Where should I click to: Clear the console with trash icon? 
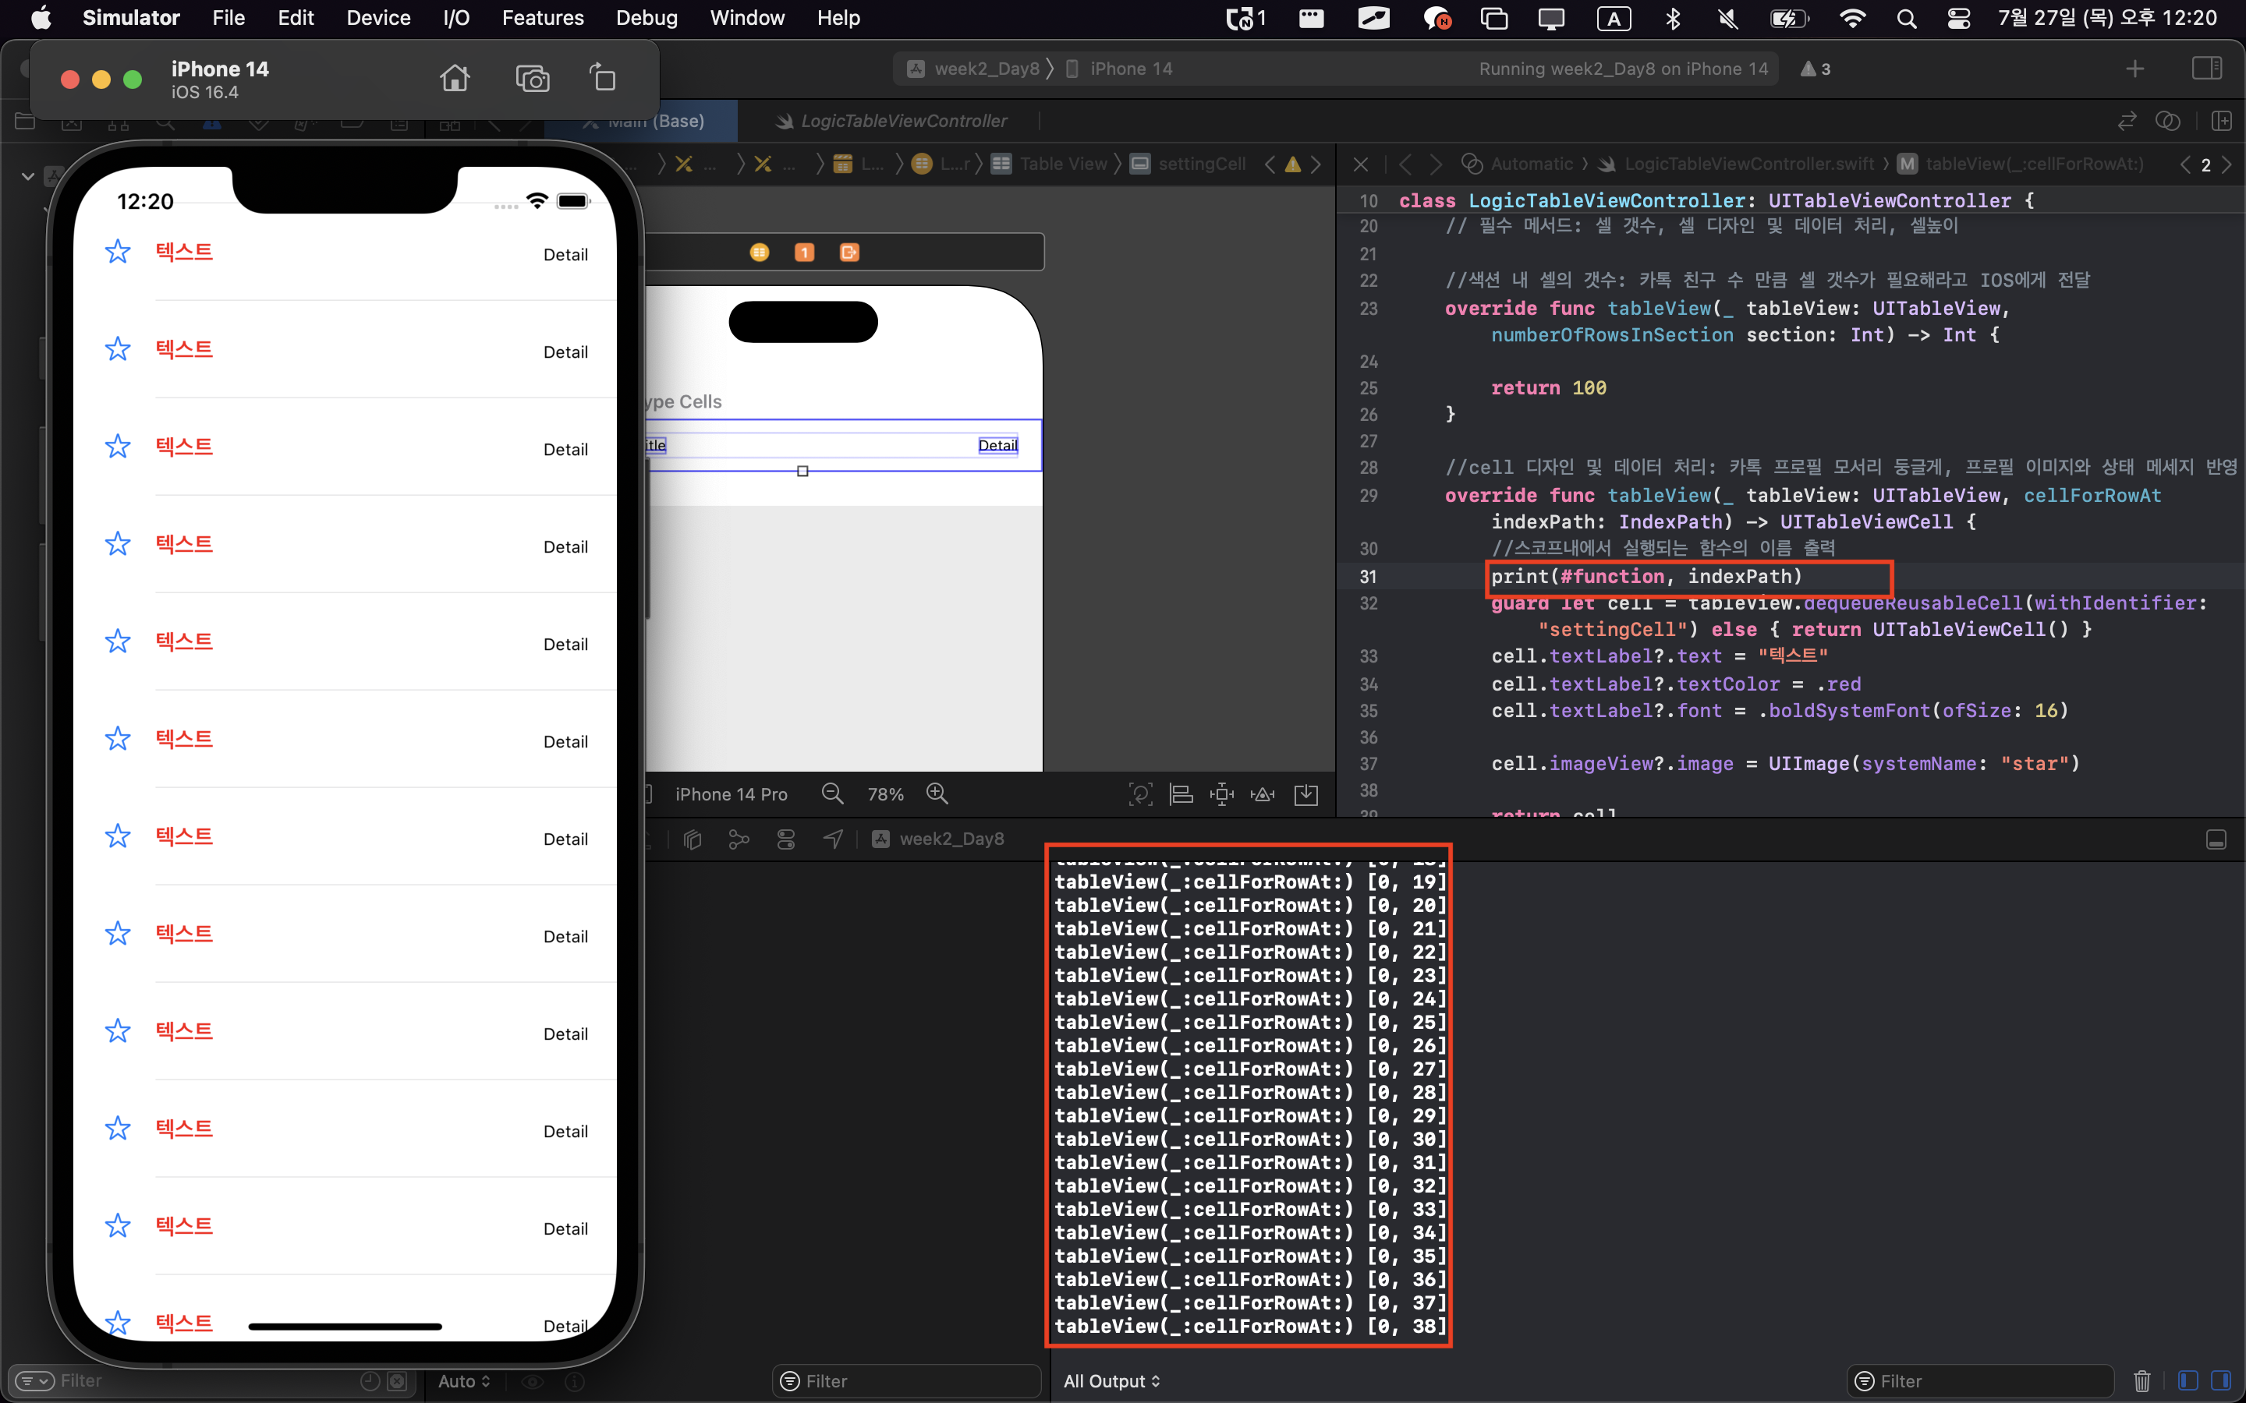point(2141,1380)
